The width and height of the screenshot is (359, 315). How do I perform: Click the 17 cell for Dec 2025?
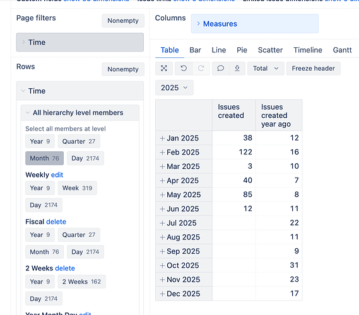pos(279,294)
